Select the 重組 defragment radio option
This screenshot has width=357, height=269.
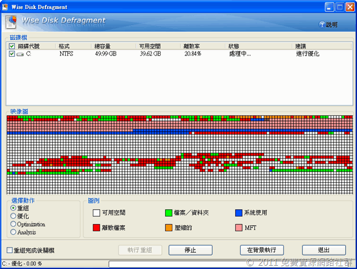(13, 208)
